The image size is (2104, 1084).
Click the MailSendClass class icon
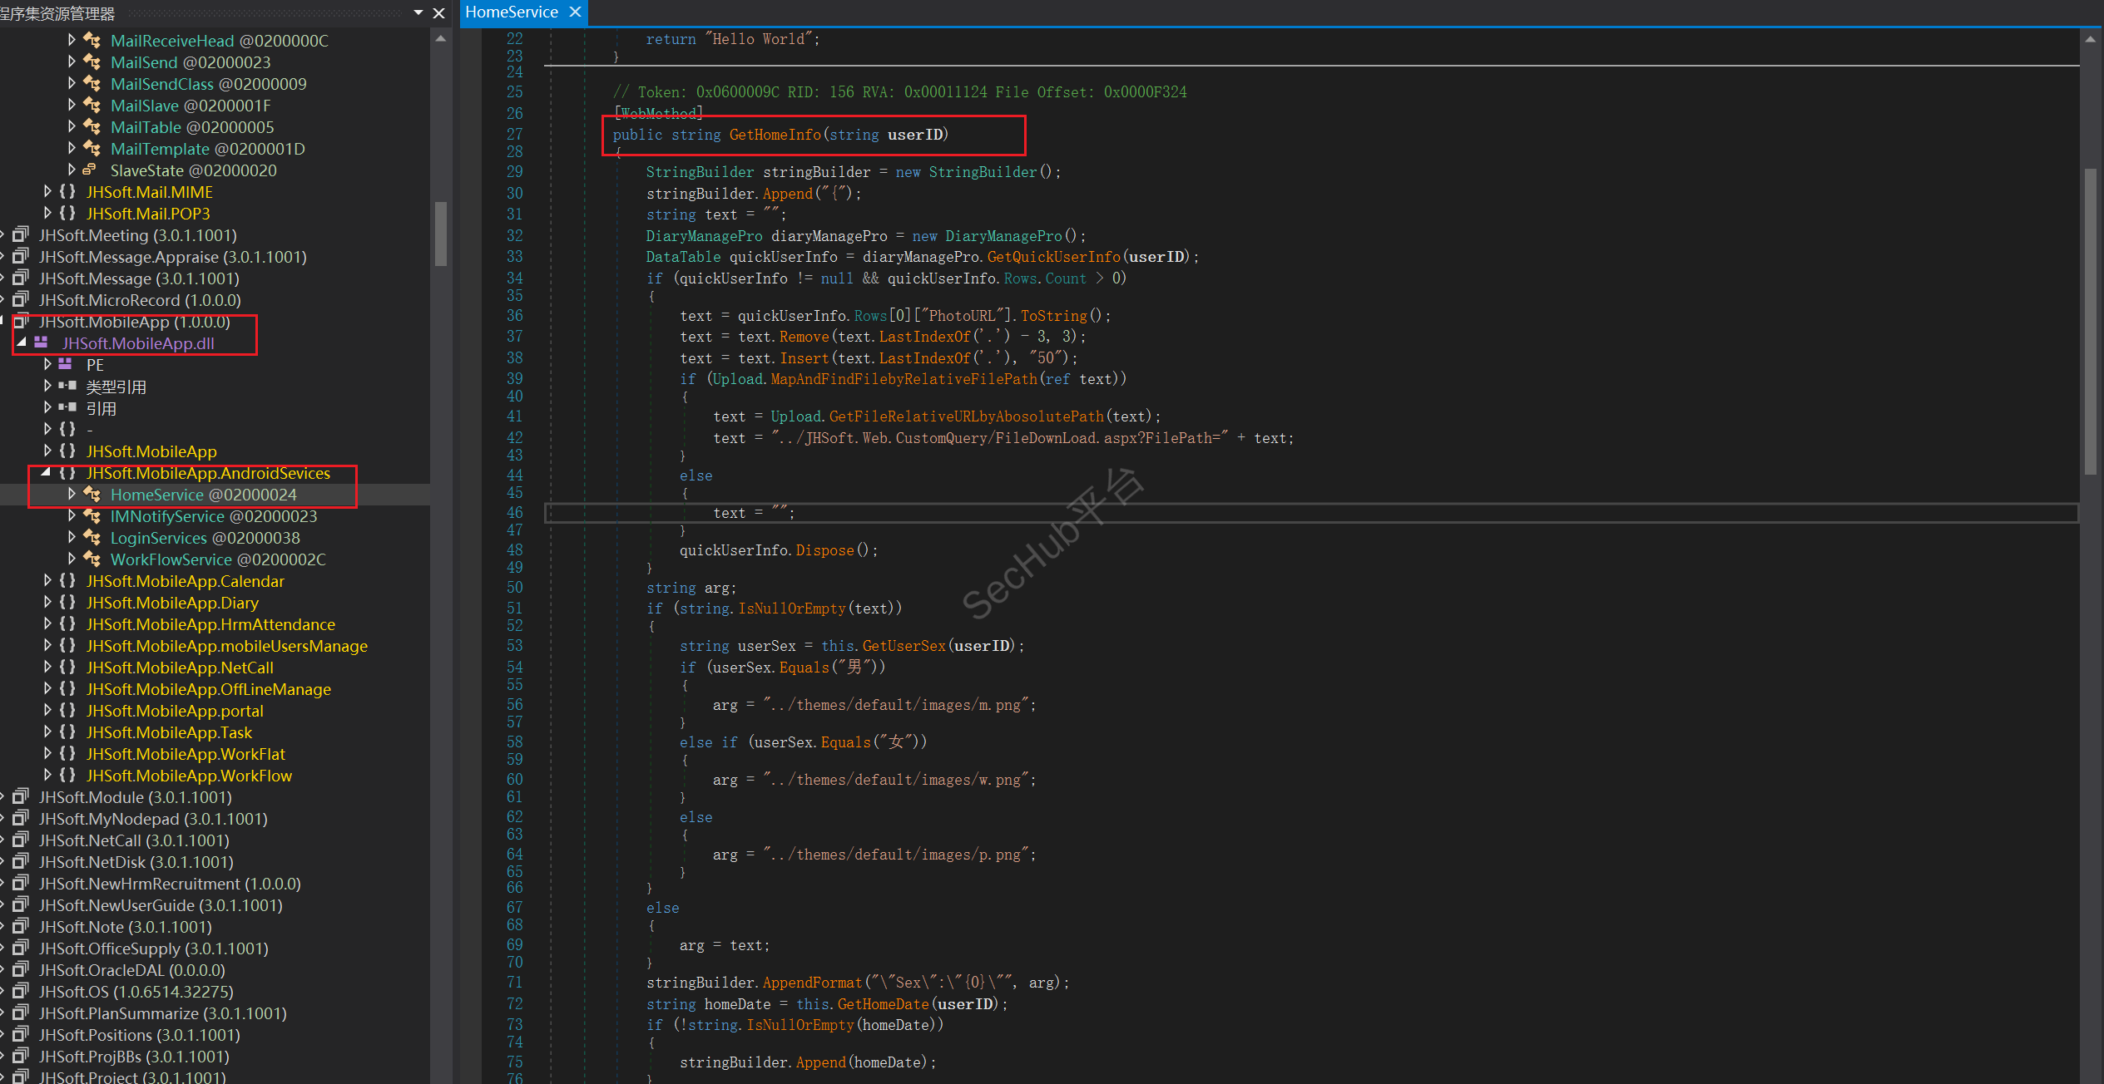coord(92,84)
